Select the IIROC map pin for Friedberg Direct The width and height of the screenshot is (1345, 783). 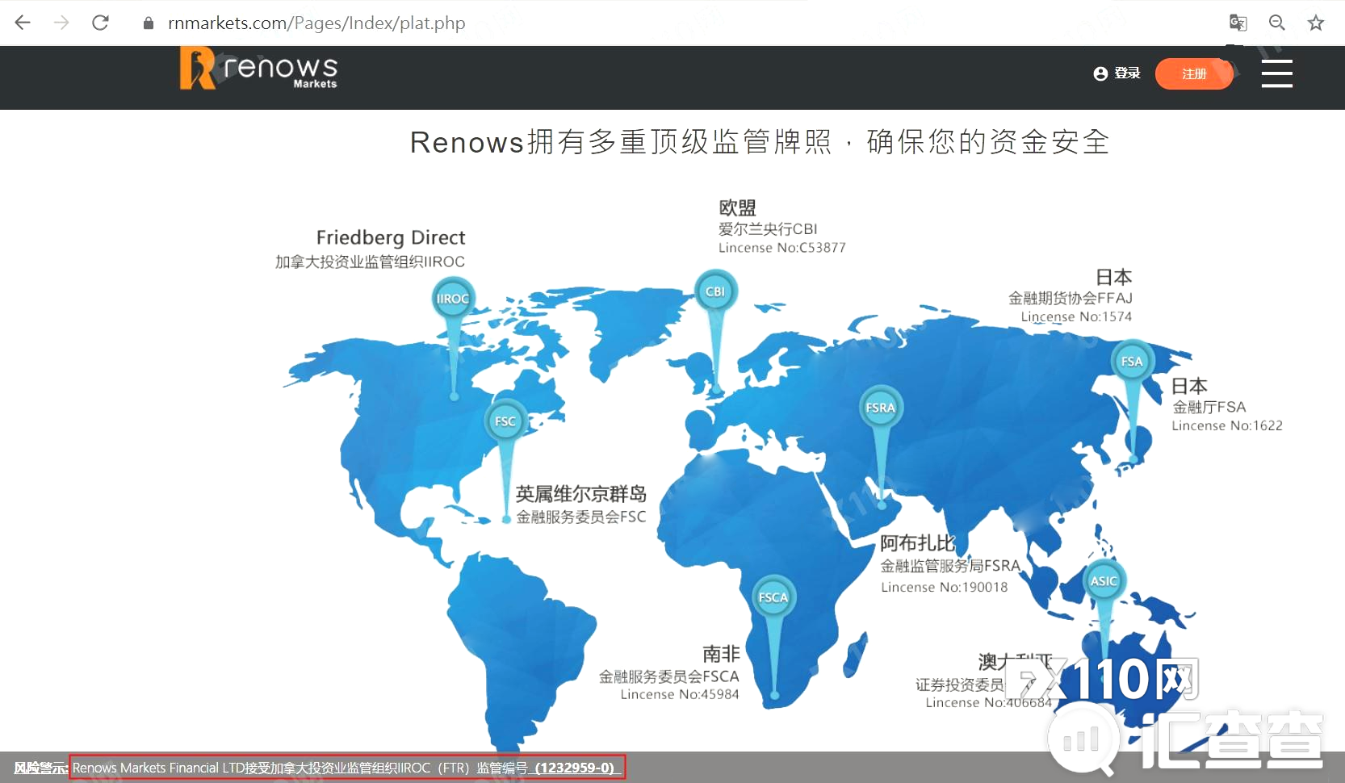pos(452,298)
